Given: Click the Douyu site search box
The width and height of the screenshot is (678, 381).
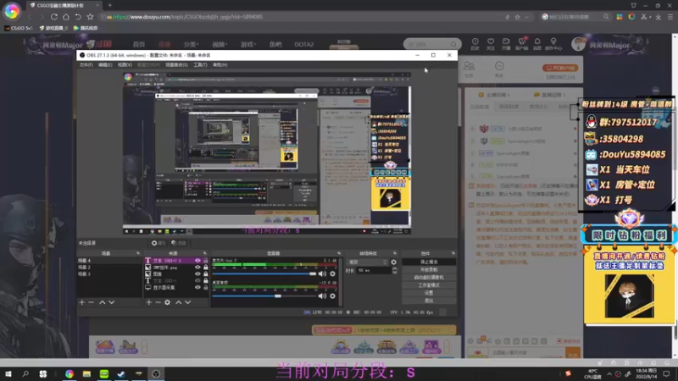Looking at the screenshot, I should (432, 44).
